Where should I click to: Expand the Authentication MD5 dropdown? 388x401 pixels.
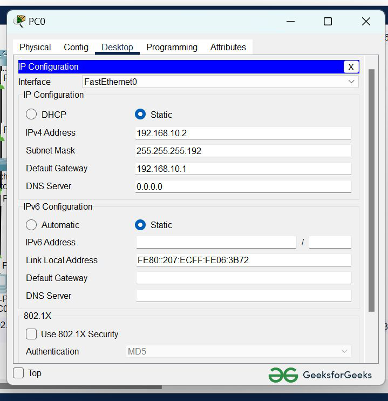pyautogui.click(x=239, y=351)
